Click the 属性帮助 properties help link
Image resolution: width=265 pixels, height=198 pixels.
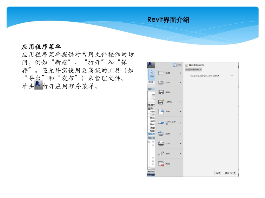click(151, 134)
